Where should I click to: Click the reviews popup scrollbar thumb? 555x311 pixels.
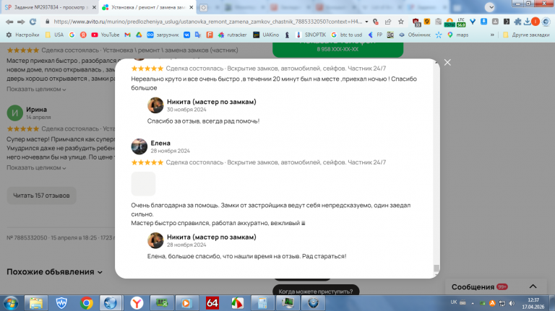pos(436,268)
